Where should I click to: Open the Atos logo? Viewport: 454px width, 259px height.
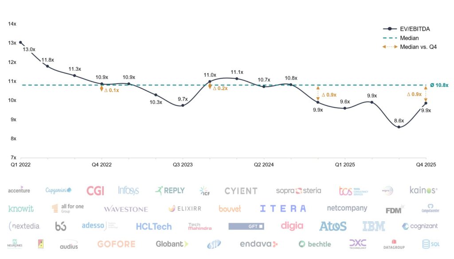pos(333,226)
